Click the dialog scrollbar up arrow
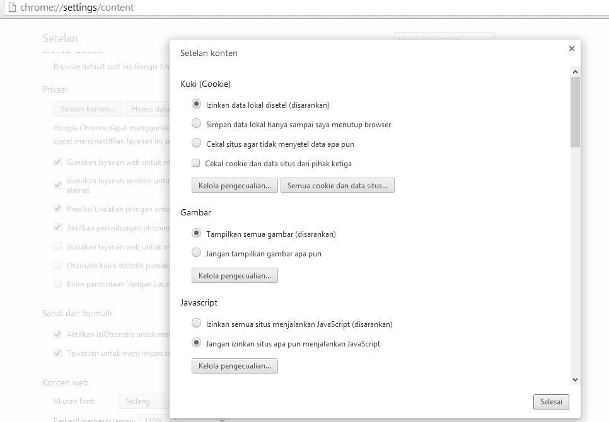The width and height of the screenshot is (609, 422). (575, 72)
